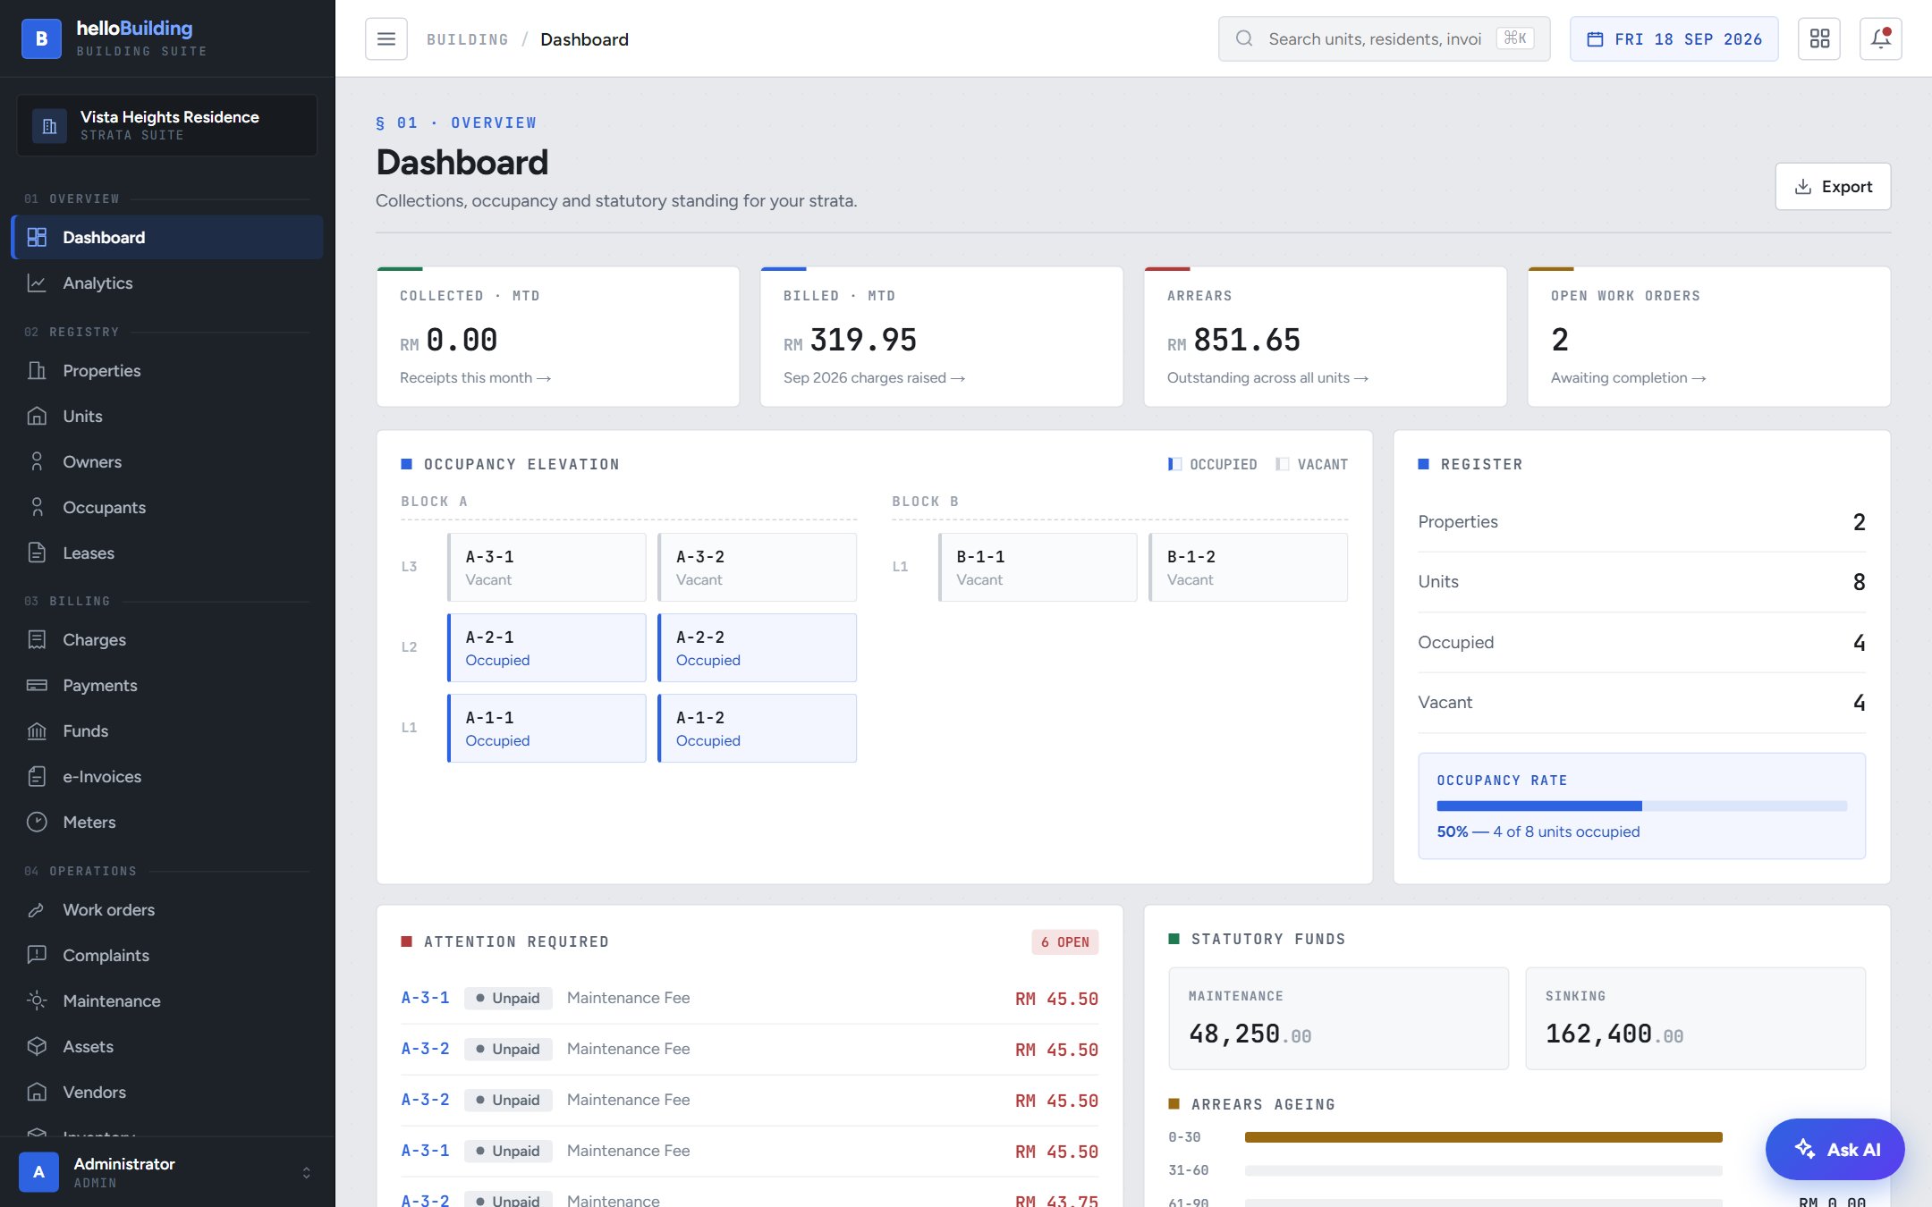
Task: Follow Sep 2026 charges raised link
Action: [x=874, y=377]
